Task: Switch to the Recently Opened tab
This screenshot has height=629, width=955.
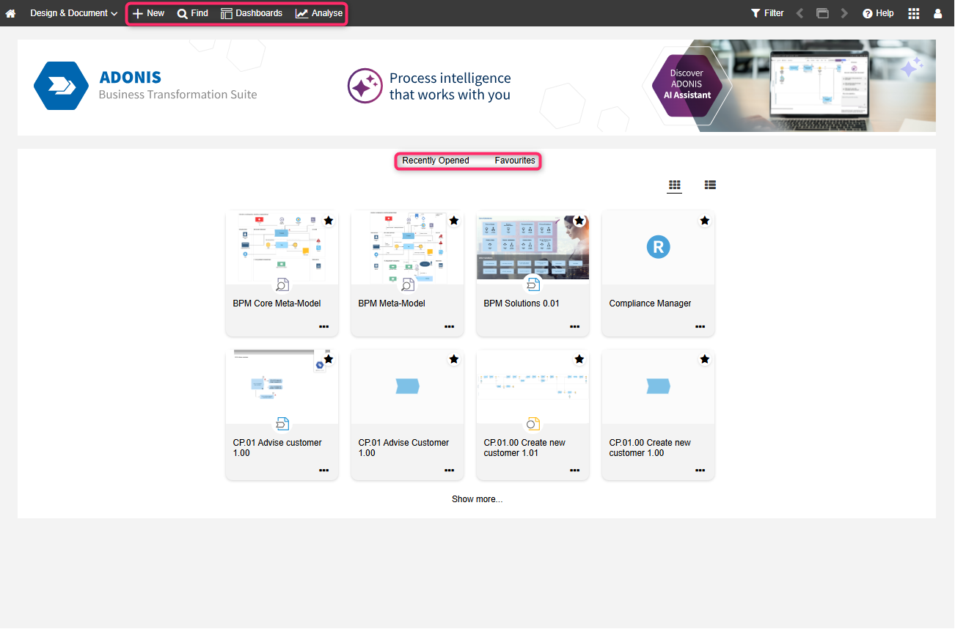Action: click(436, 161)
